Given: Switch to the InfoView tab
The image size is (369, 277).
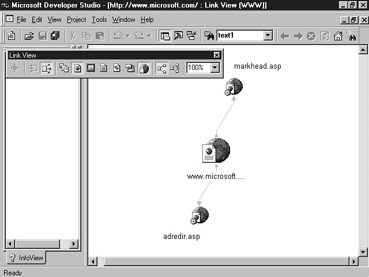Looking at the screenshot, I should 27,258.
